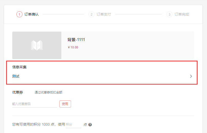Click the step 1 circle icon
Viewport: 207px width, 133px height.
[19, 14]
